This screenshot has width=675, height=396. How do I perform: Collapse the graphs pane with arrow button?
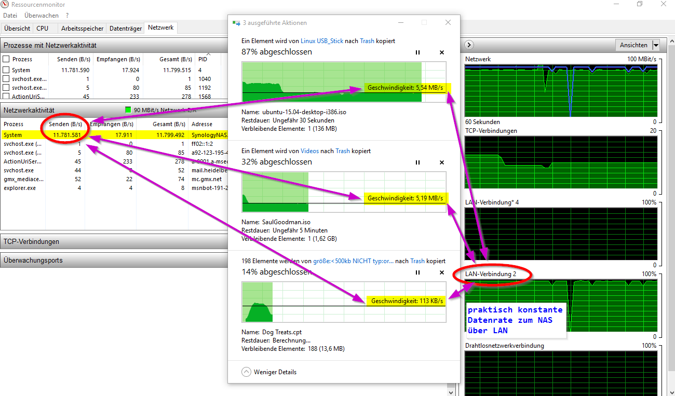pyautogui.click(x=469, y=45)
